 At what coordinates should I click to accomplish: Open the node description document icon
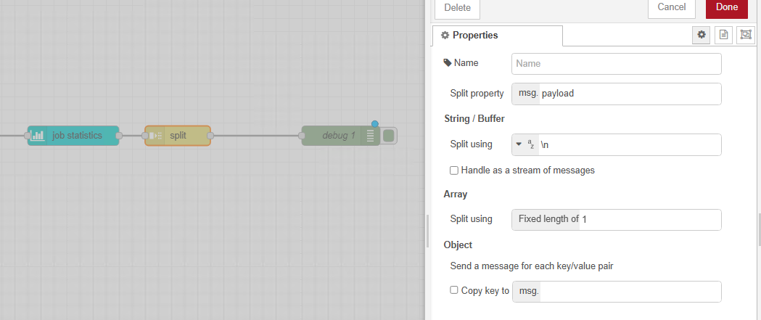pos(723,35)
